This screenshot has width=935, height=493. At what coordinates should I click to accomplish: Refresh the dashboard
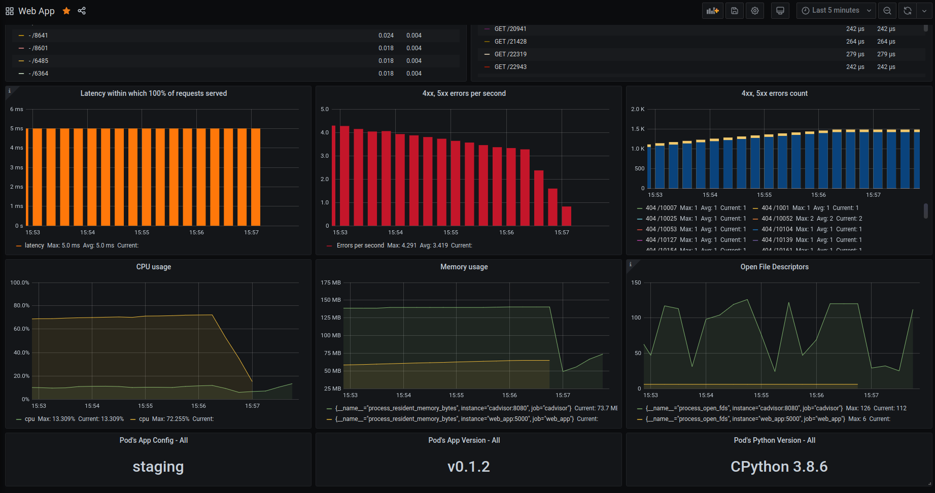pos(908,11)
